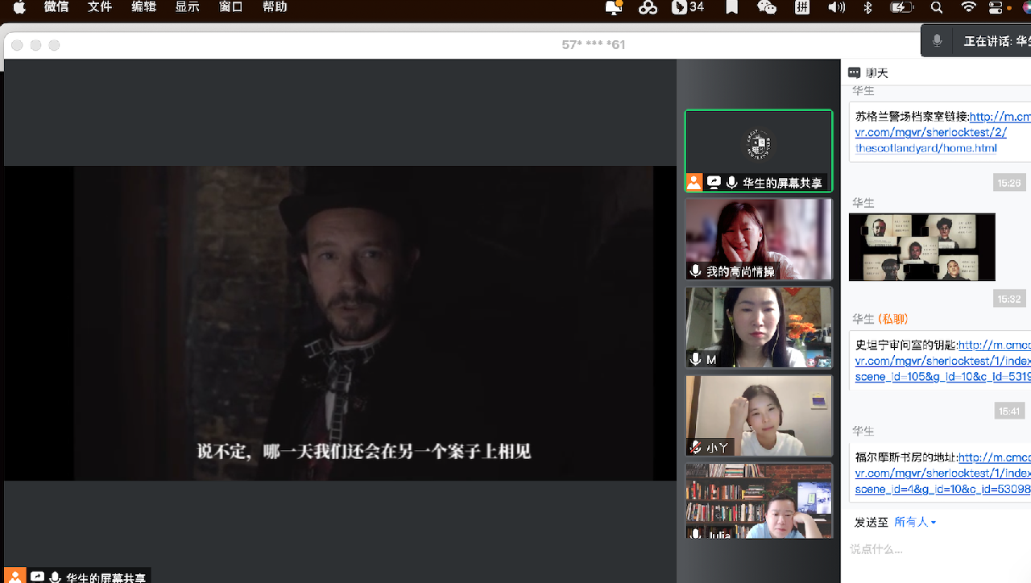
Task: Open the 文件 menu
Action: [x=100, y=7]
